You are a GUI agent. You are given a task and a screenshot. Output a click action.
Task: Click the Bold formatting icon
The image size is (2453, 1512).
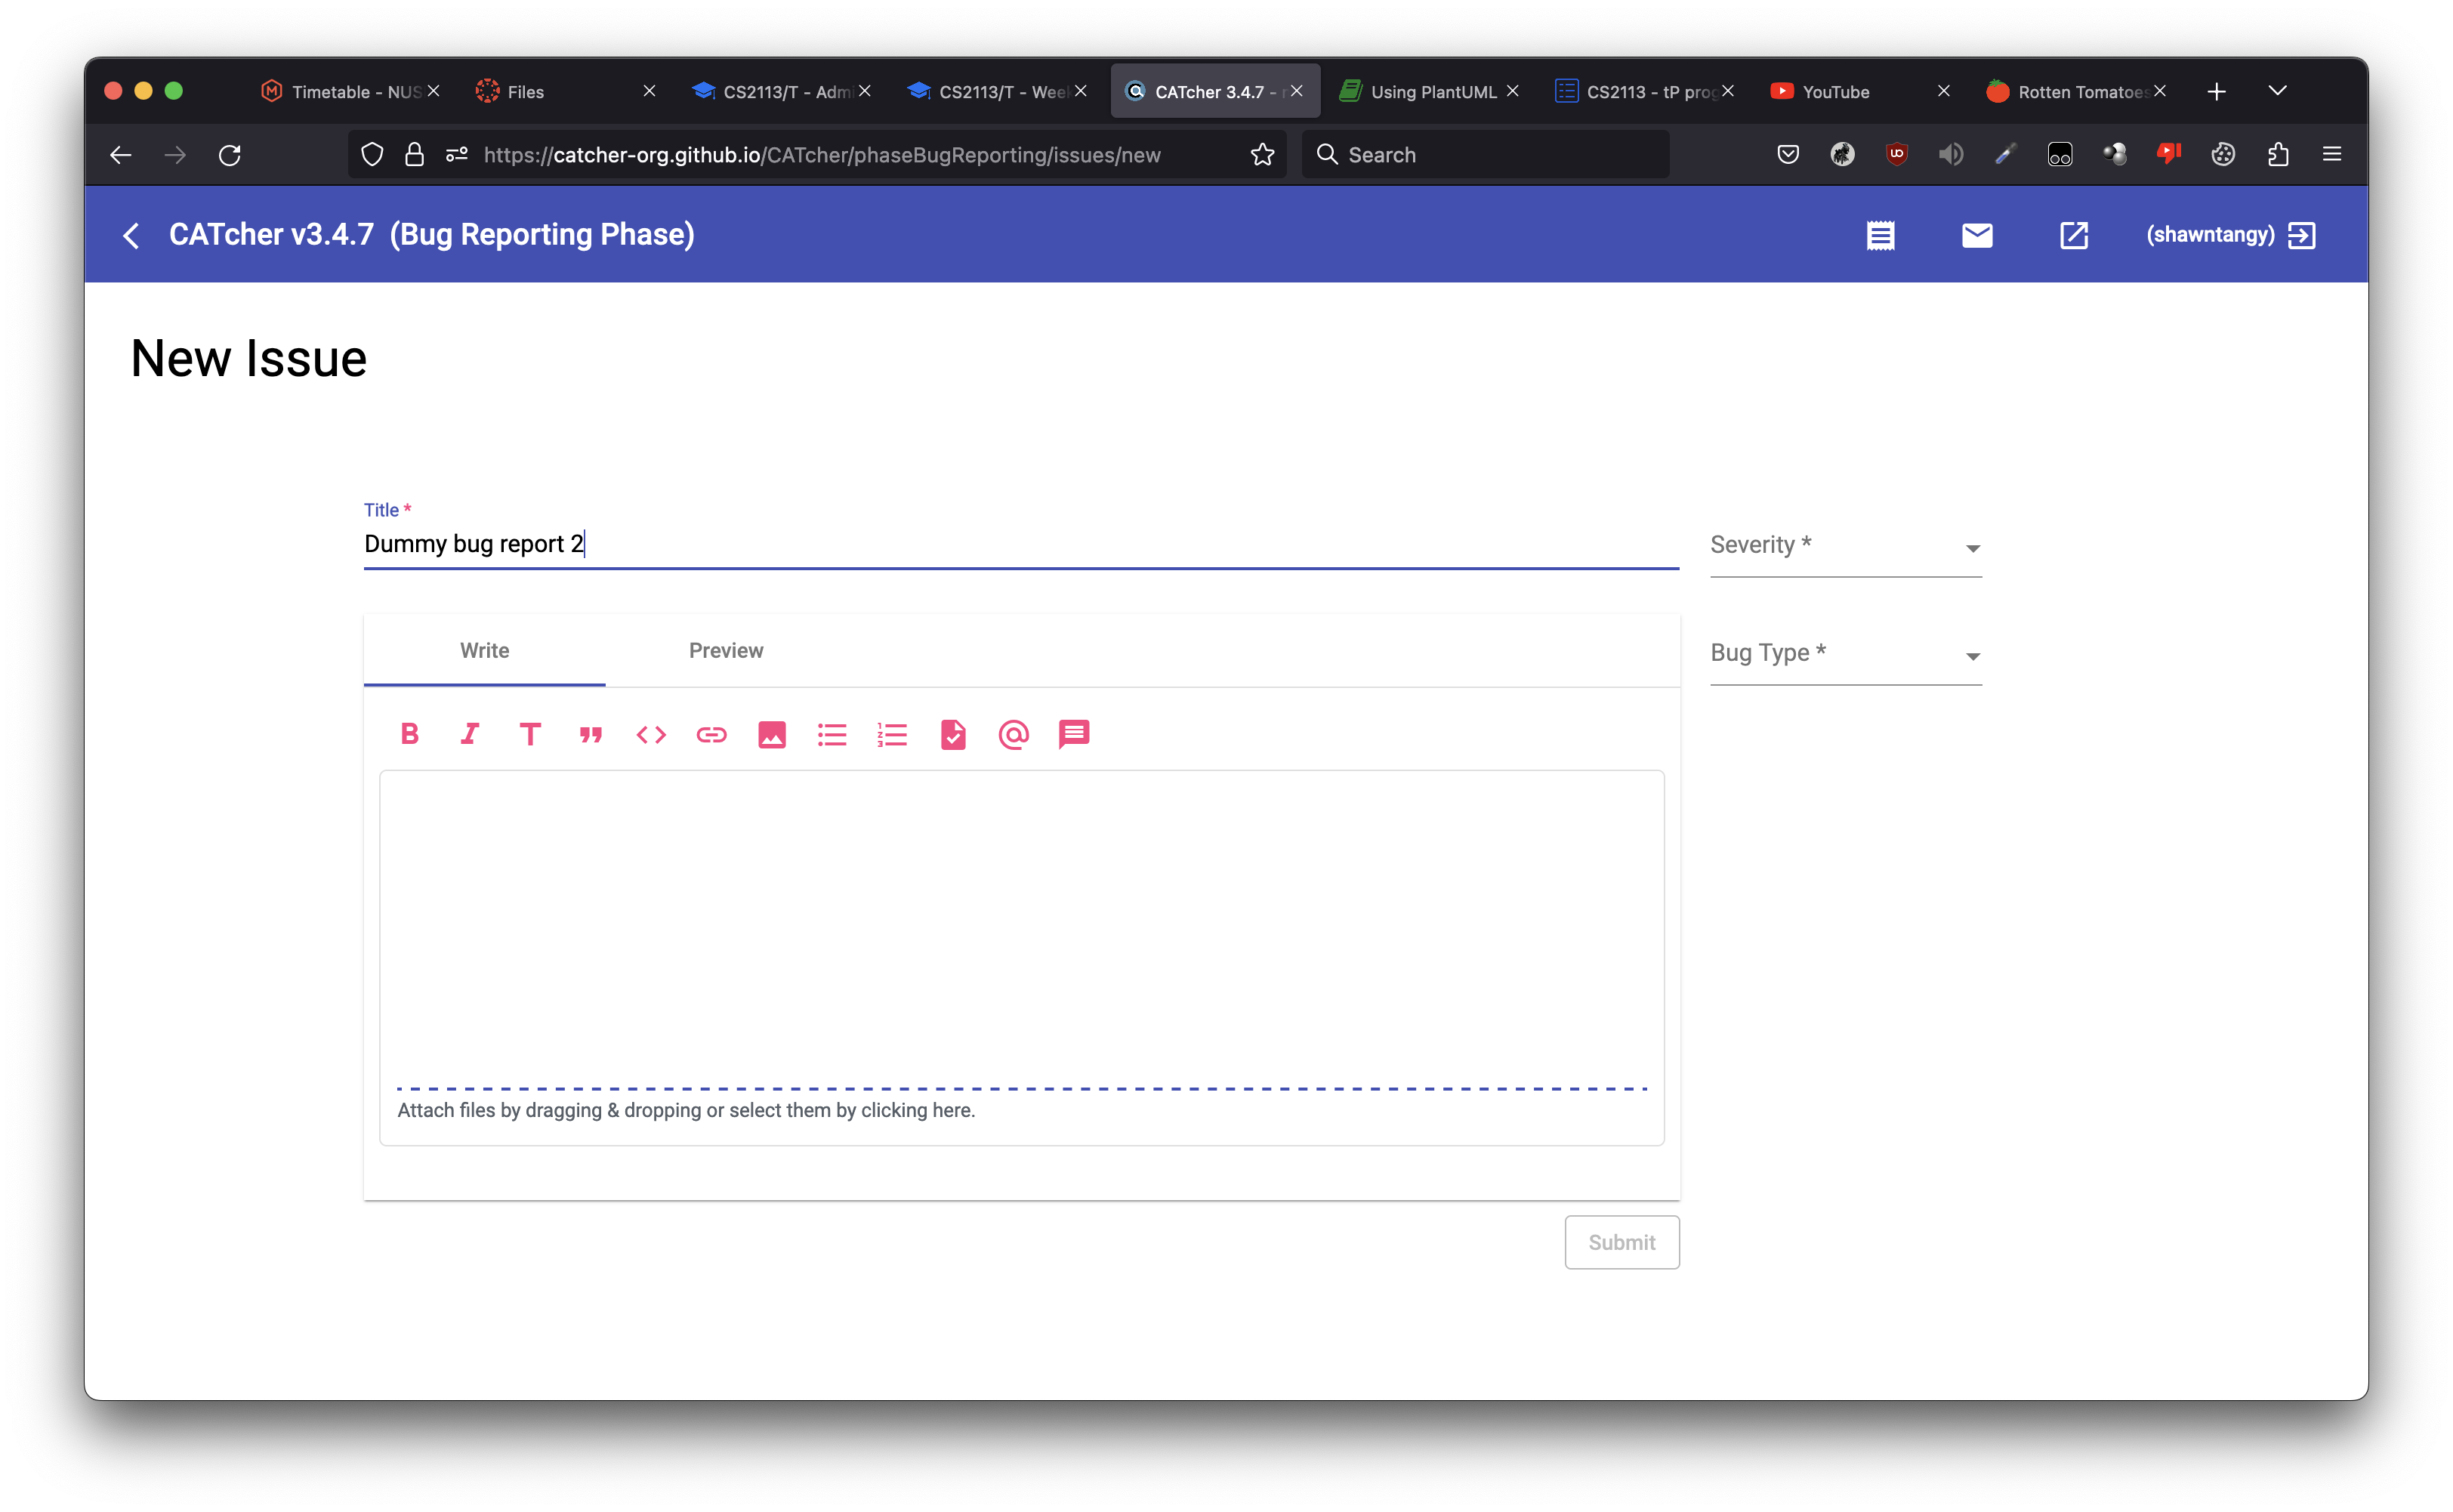[x=409, y=735]
